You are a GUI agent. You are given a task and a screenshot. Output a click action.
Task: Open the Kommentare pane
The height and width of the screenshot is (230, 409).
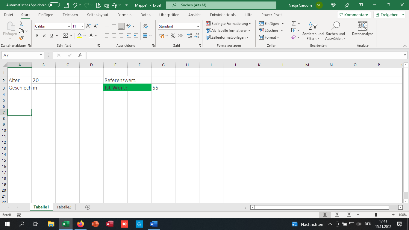[354, 15]
